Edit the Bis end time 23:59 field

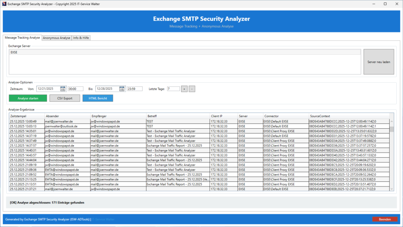(x=134, y=89)
